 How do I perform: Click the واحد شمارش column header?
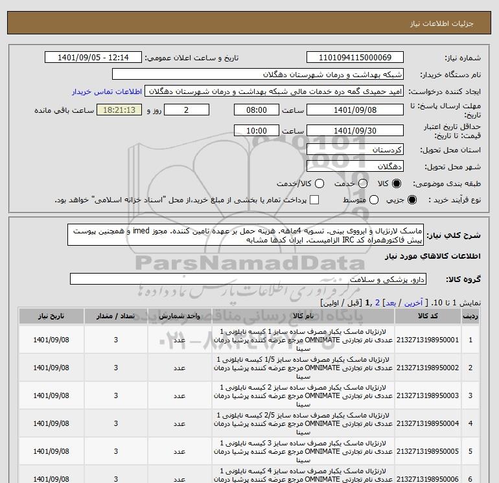[180, 316]
